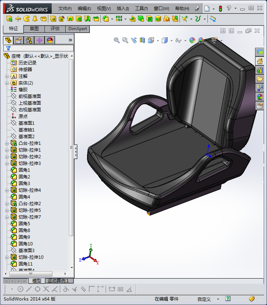
Task: Open the 工具(T) menu
Action: pyautogui.click(x=141, y=9)
